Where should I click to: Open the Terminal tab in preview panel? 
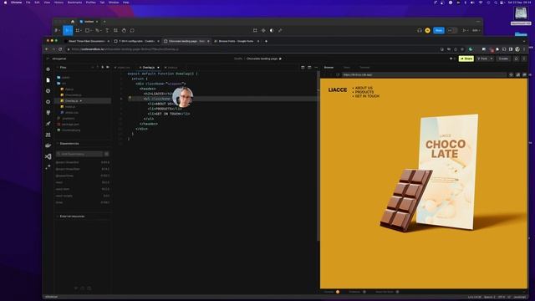coord(364,68)
